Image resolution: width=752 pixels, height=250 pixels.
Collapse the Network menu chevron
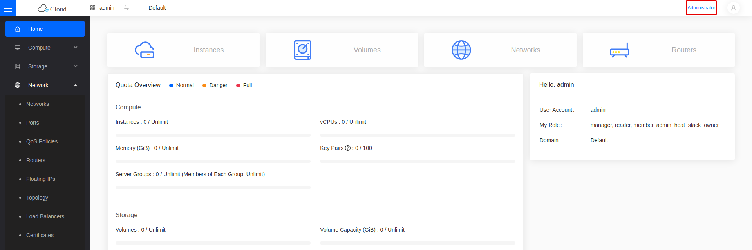tap(76, 85)
